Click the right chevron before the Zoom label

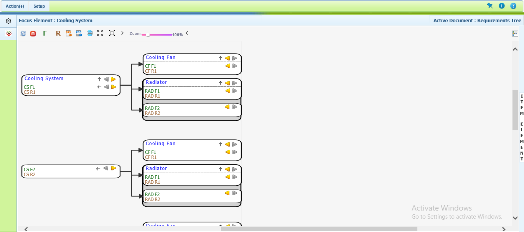122,33
